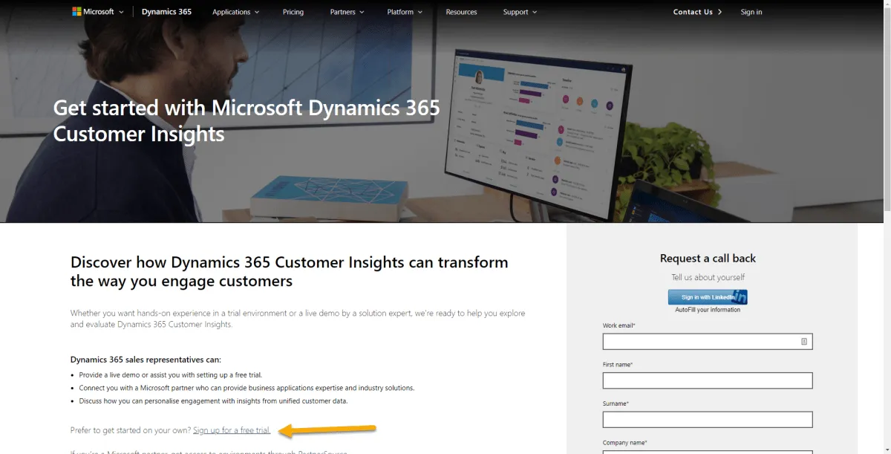Click the LinkedIn icon on sign-in button
This screenshot has height=454, width=891.
tap(740, 297)
